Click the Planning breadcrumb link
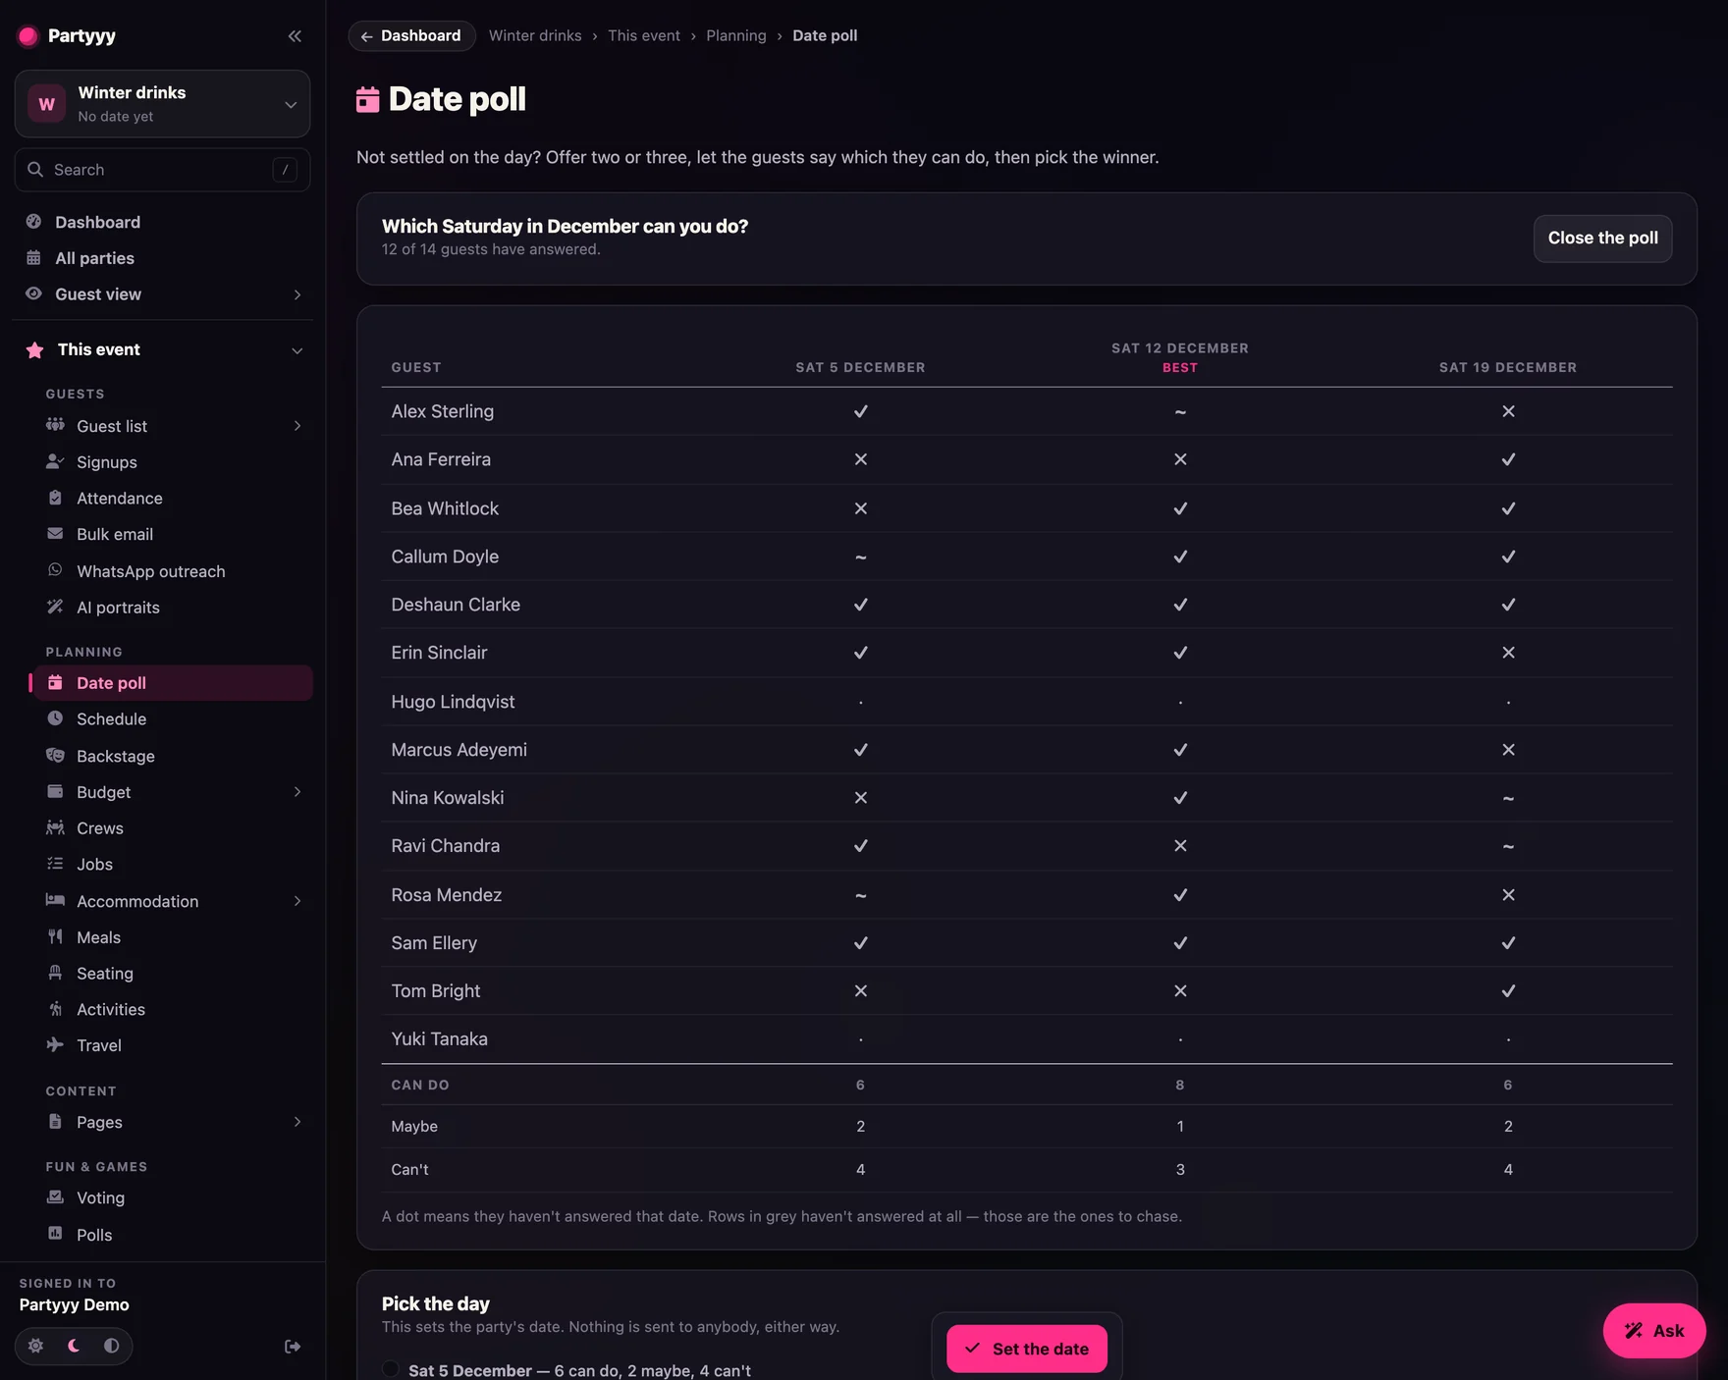This screenshot has height=1380, width=1728. click(736, 35)
